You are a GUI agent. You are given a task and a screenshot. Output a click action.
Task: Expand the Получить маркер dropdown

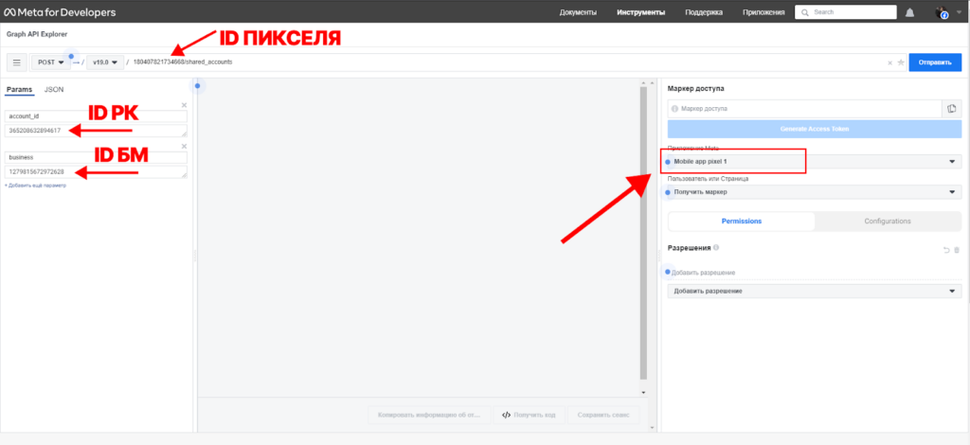(815, 192)
